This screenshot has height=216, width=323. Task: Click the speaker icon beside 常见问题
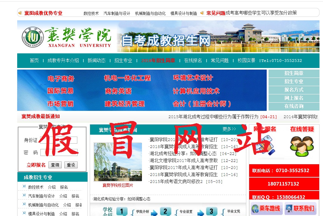[x=202, y=13]
